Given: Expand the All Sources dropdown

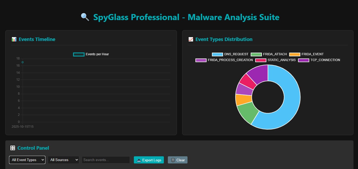Looking at the screenshot, I should coord(63,160).
